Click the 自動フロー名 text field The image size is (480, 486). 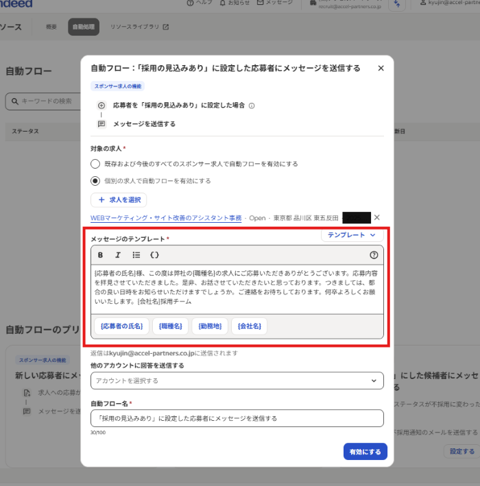pos(237,418)
